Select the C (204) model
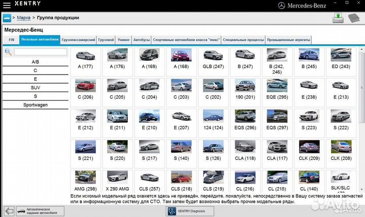This screenshot has height=217, width=365. click(x=149, y=92)
